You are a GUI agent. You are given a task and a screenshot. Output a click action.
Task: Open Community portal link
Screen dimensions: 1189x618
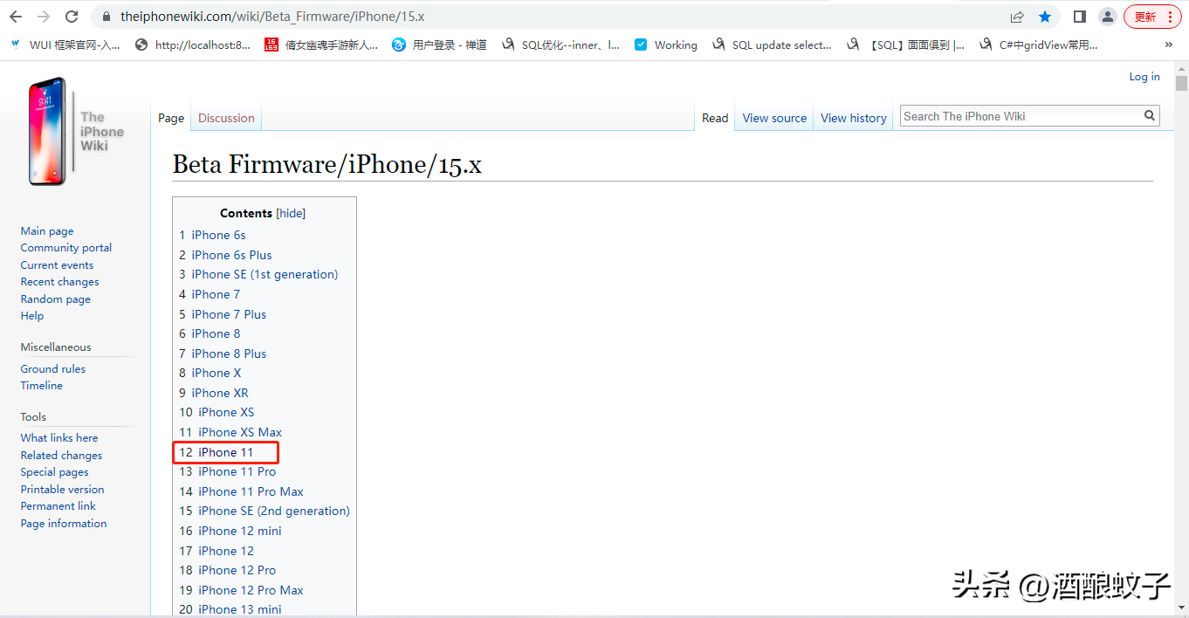click(66, 248)
